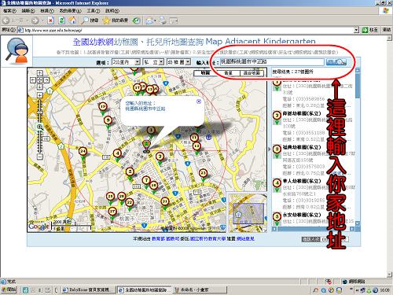Refresh the page with the green arrows icon
Screen dimensions: 393x295
[x=61, y=20]
